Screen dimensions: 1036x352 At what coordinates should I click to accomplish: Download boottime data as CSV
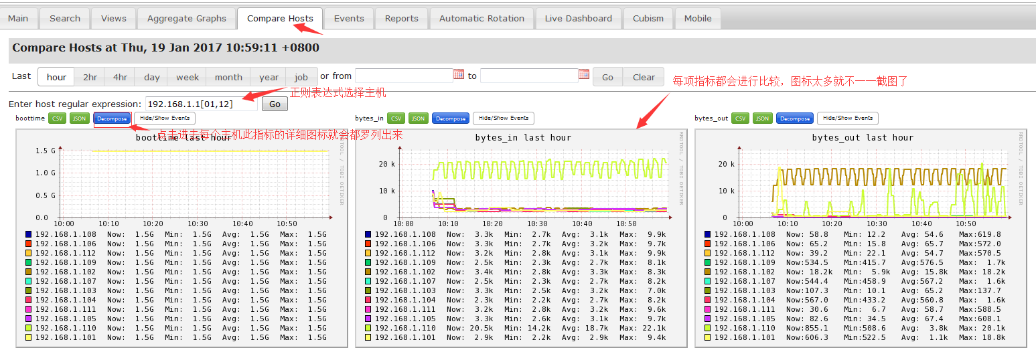tap(56, 118)
